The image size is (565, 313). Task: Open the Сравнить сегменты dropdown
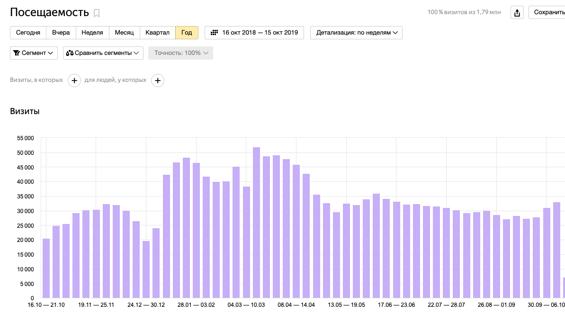(x=103, y=53)
